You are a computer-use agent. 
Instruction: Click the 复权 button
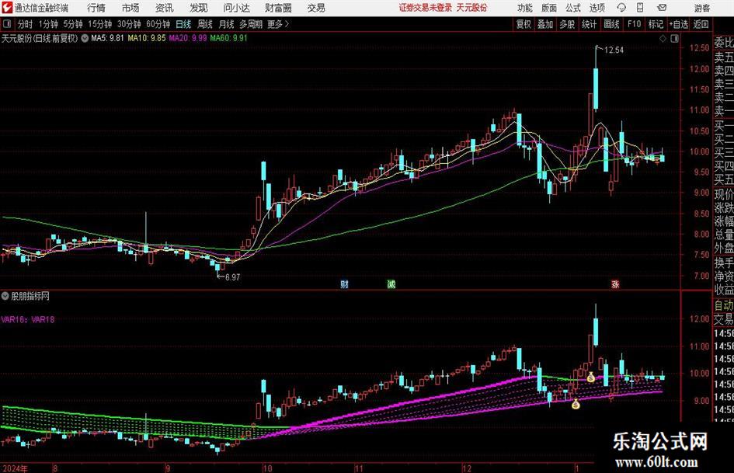524,24
